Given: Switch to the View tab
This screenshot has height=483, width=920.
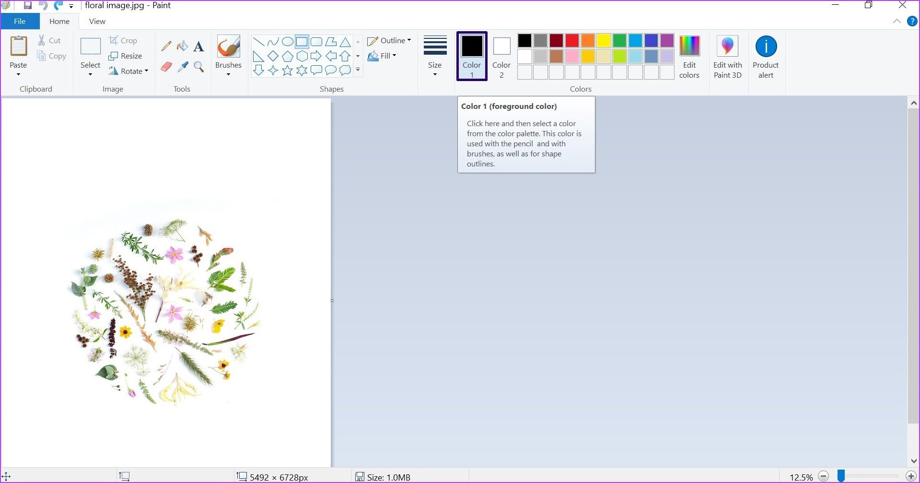Looking at the screenshot, I should pyautogui.click(x=97, y=21).
